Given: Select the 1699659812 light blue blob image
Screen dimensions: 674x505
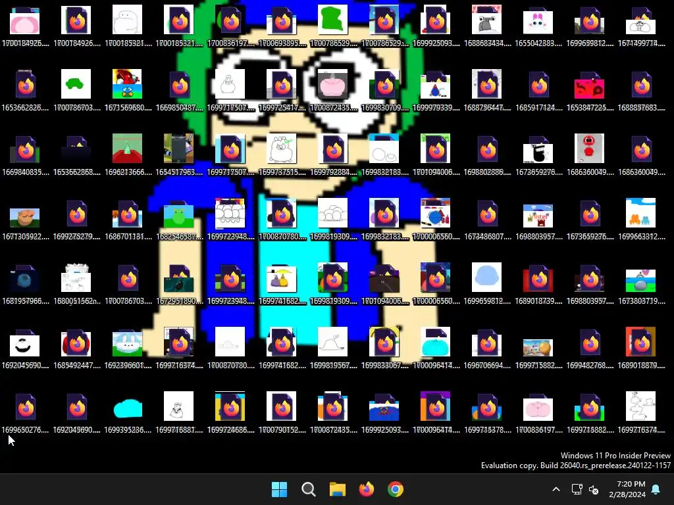Looking at the screenshot, I should (x=486, y=277).
